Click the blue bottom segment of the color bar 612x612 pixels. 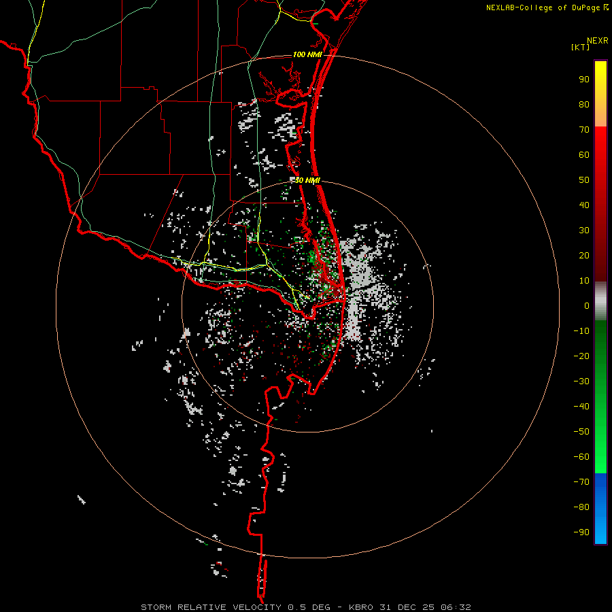(600, 509)
